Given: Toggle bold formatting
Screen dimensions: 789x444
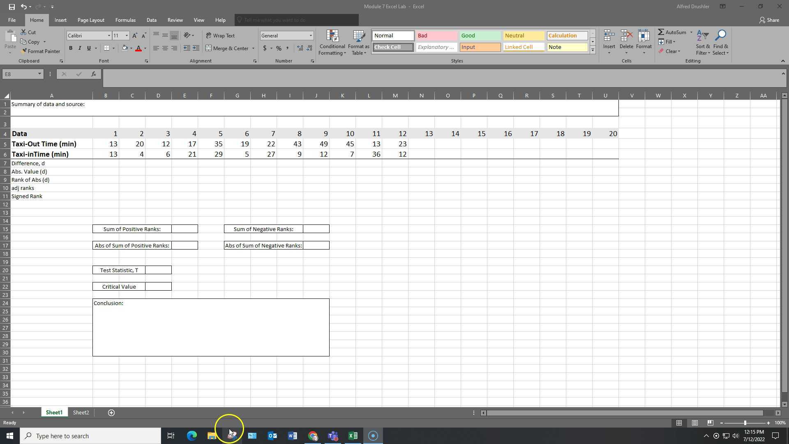Looking at the screenshot, I should pyautogui.click(x=70, y=48).
